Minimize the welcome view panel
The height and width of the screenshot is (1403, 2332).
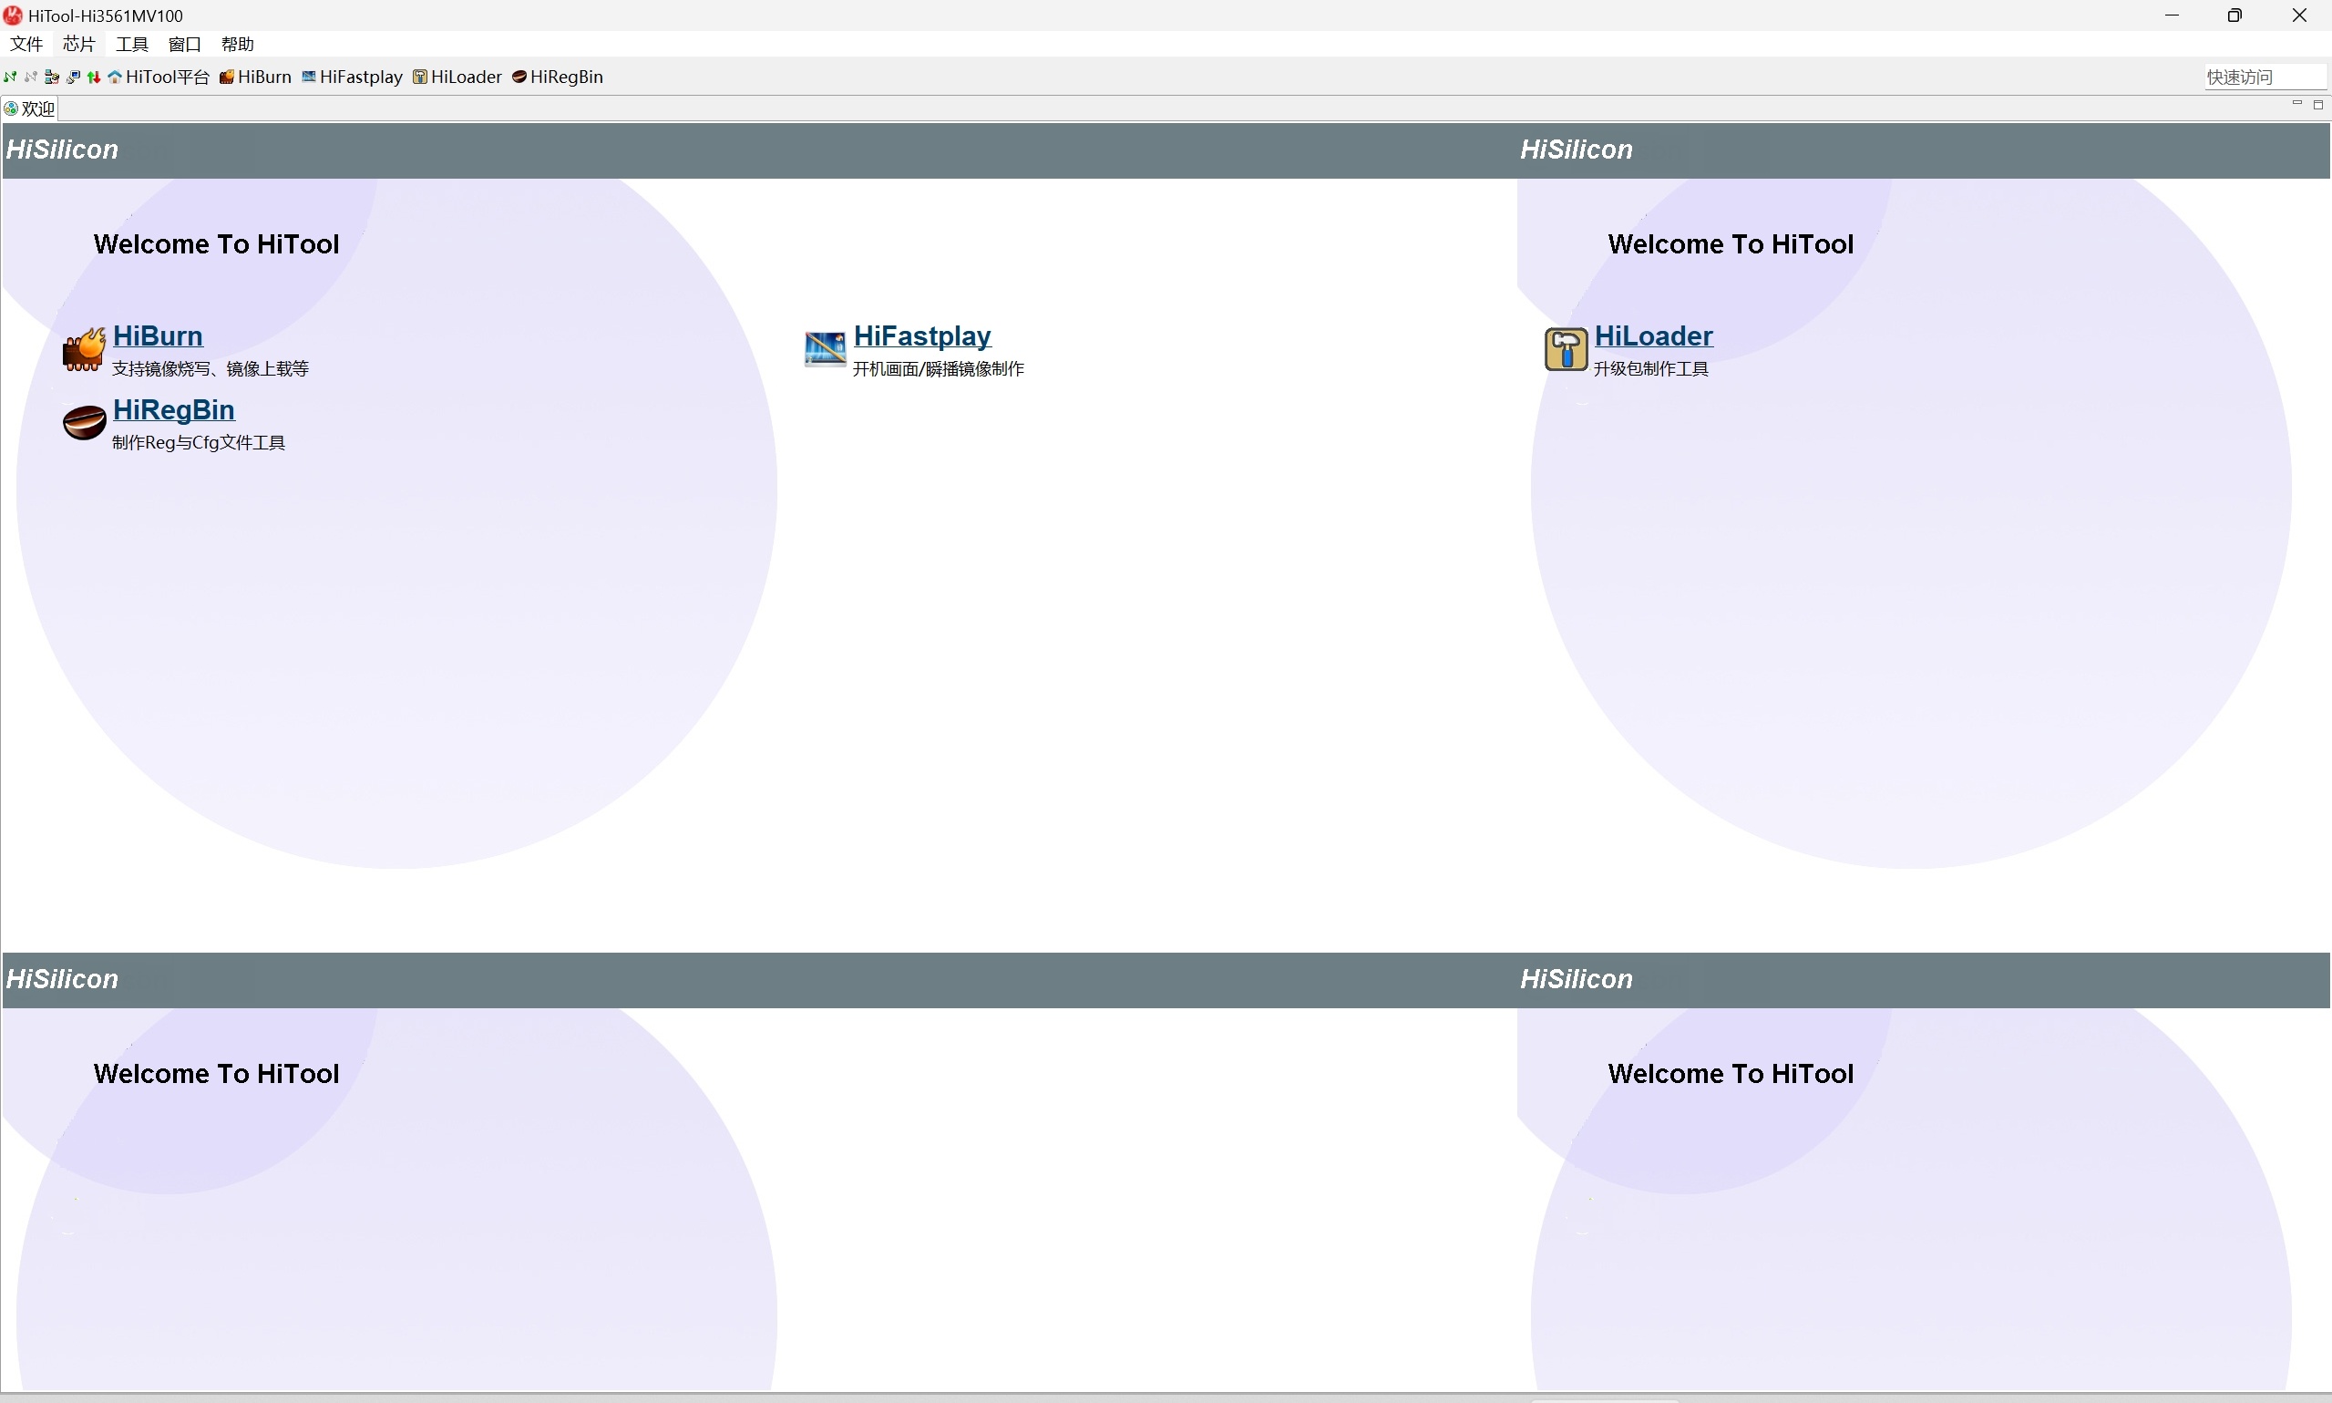(x=2297, y=104)
